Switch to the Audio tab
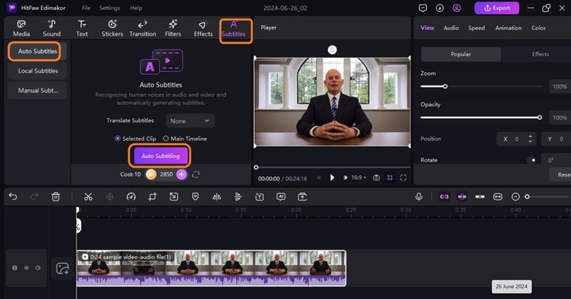Image resolution: width=571 pixels, height=299 pixels. click(x=451, y=28)
